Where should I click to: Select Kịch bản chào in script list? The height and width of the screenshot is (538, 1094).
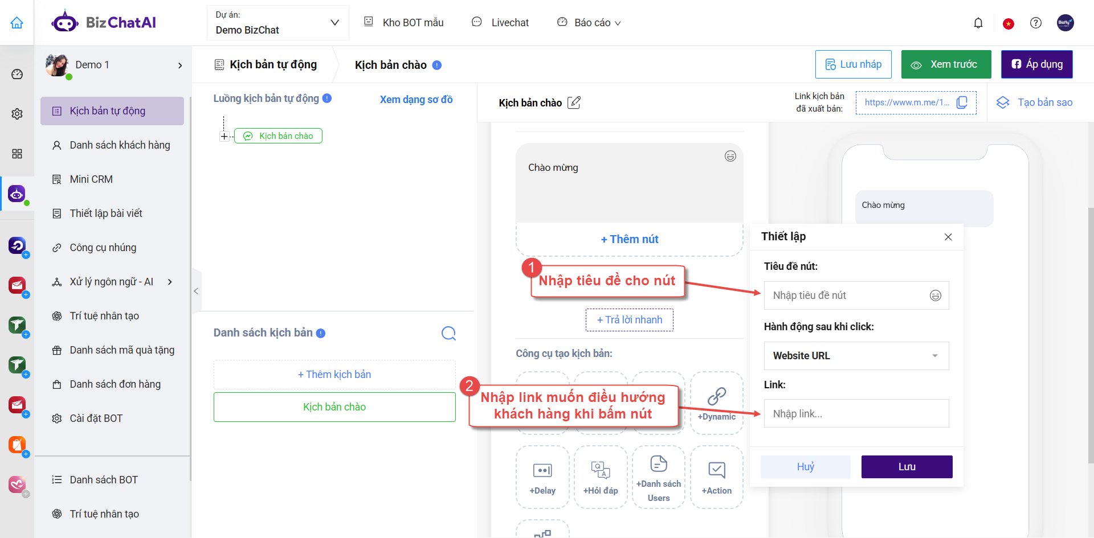tap(334, 407)
